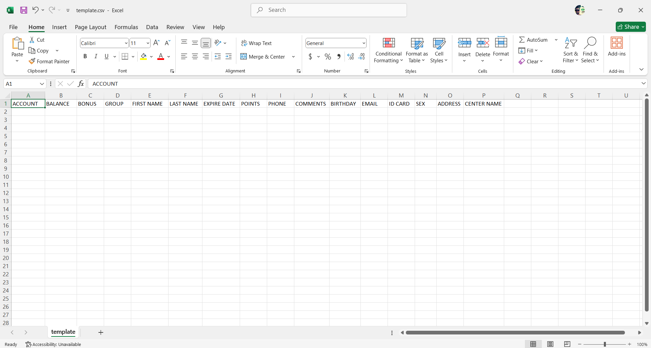This screenshot has width=651, height=348.
Task: Click the Merge & Center button
Action: coord(263,57)
